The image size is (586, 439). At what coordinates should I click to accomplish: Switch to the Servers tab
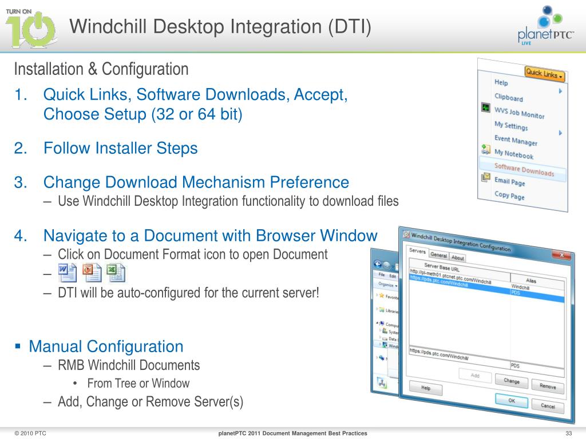pos(417,251)
